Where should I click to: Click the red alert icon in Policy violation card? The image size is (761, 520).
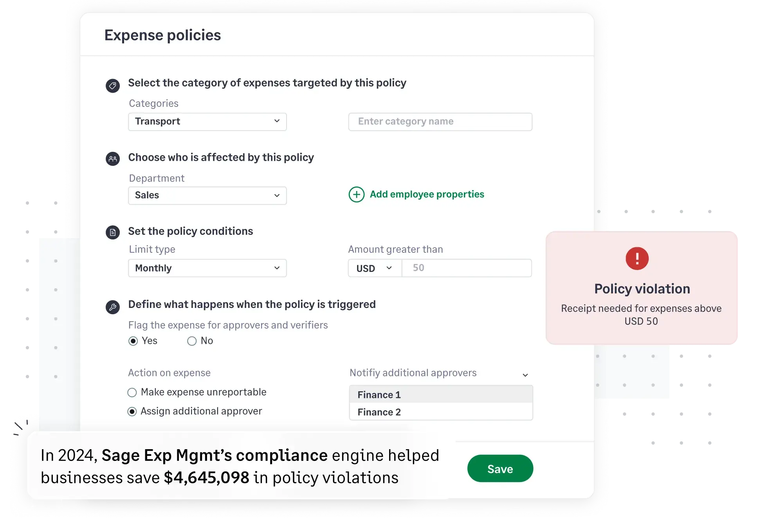tap(637, 258)
